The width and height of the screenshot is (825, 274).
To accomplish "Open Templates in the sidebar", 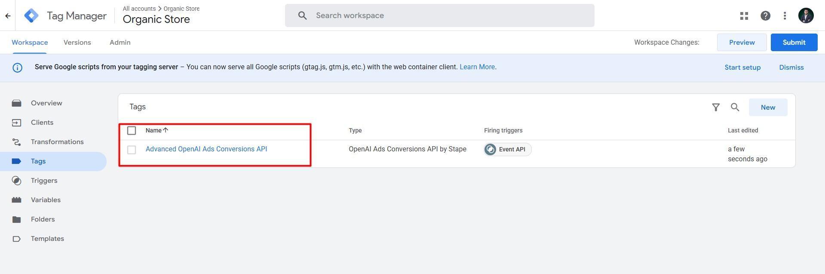I will [x=47, y=239].
